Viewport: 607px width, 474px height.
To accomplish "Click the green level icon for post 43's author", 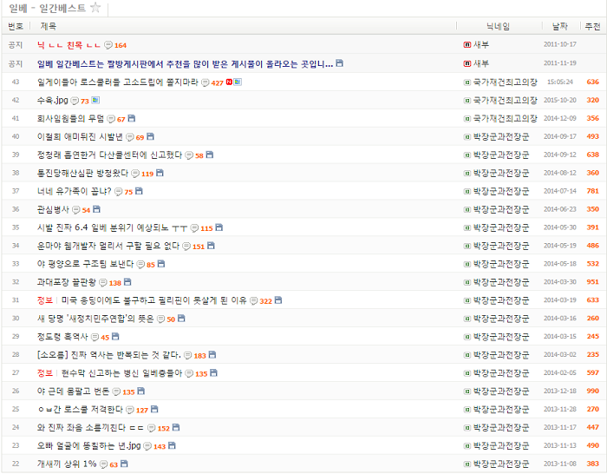I will pyautogui.click(x=467, y=82).
